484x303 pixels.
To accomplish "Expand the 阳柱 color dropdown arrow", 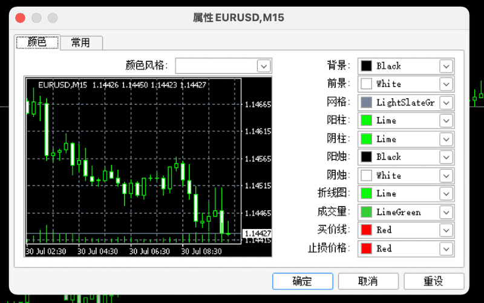I will [x=446, y=121].
